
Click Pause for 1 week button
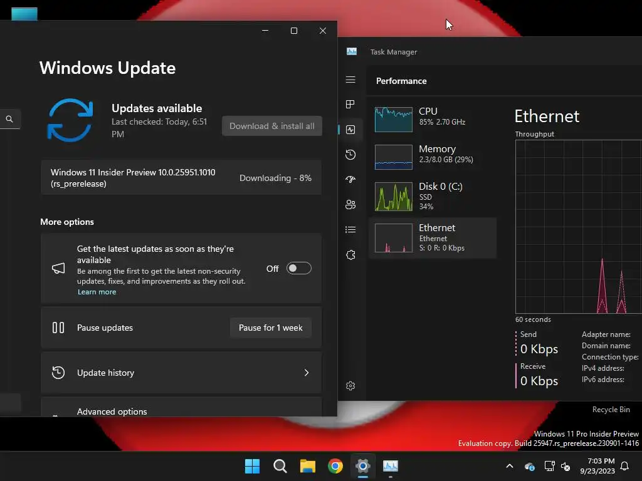[x=271, y=328]
